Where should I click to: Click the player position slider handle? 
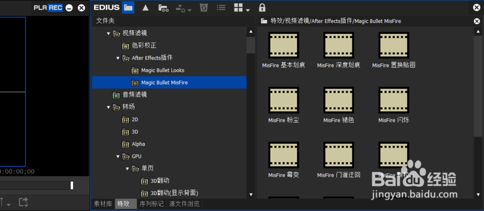(72, 185)
